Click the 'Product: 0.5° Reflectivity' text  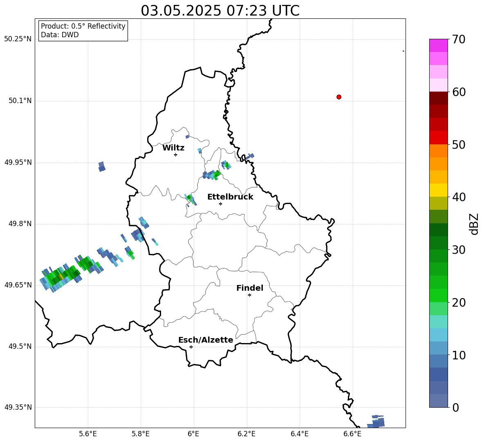[83, 26]
